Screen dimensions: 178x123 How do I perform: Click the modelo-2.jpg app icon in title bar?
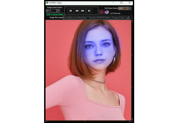pyautogui.click(x=47, y=3)
